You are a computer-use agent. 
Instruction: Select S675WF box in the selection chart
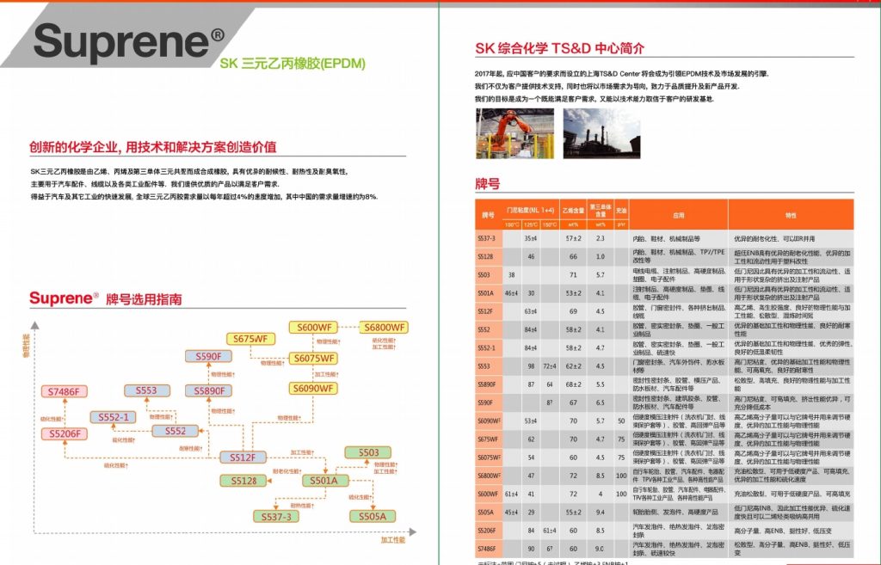click(250, 339)
